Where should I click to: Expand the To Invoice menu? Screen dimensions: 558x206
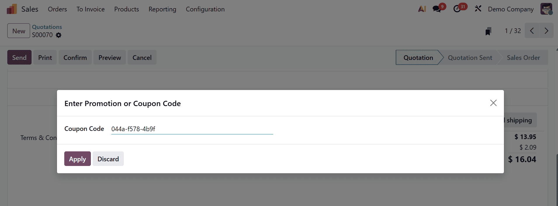91,9
